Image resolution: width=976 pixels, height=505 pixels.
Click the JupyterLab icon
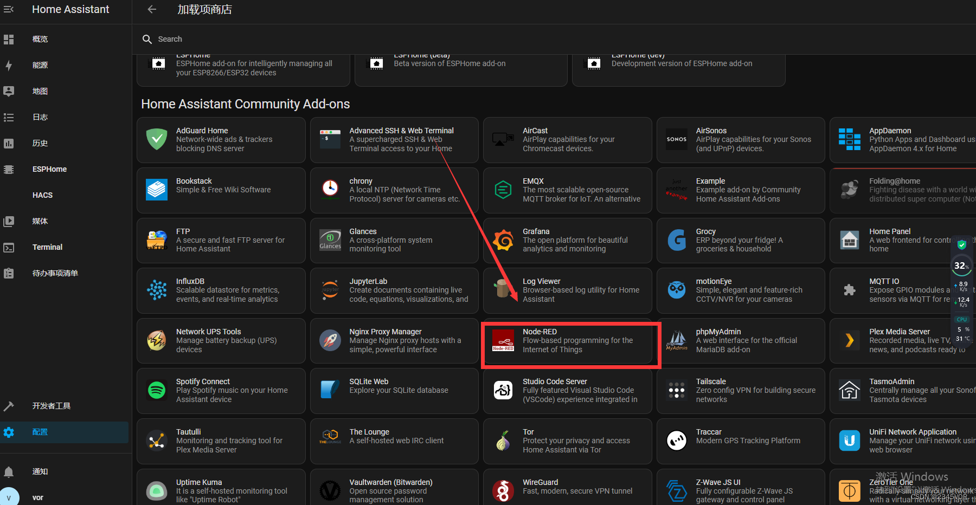pyautogui.click(x=330, y=290)
